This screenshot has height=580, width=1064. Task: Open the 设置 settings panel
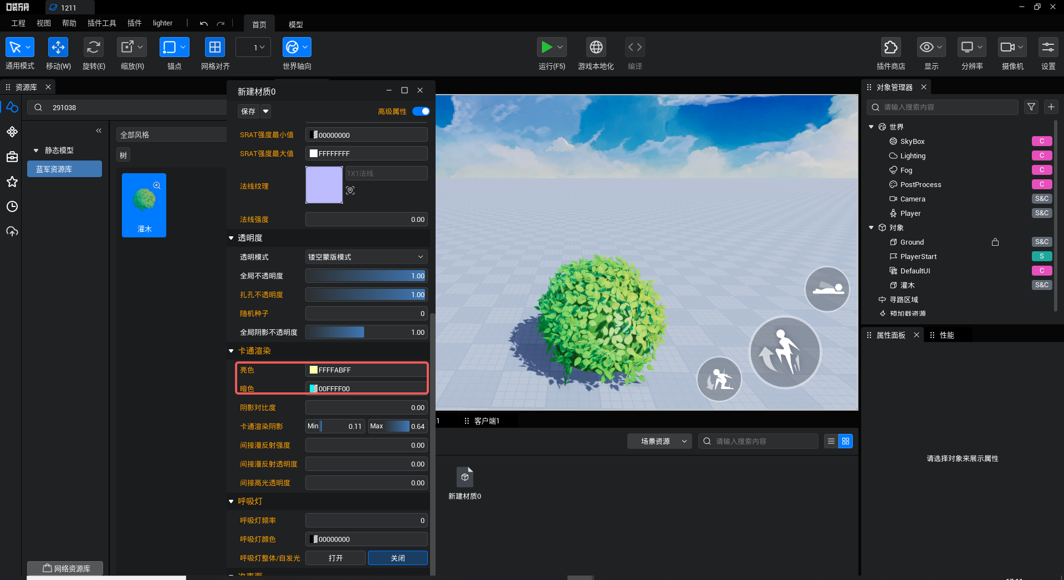[1048, 48]
